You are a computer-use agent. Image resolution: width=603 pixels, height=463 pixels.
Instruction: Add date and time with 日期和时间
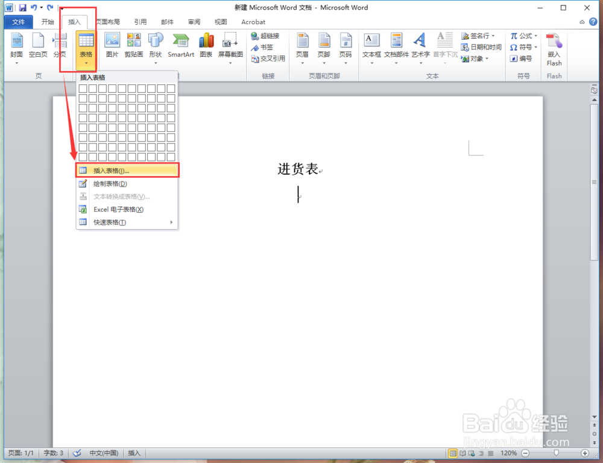point(479,47)
